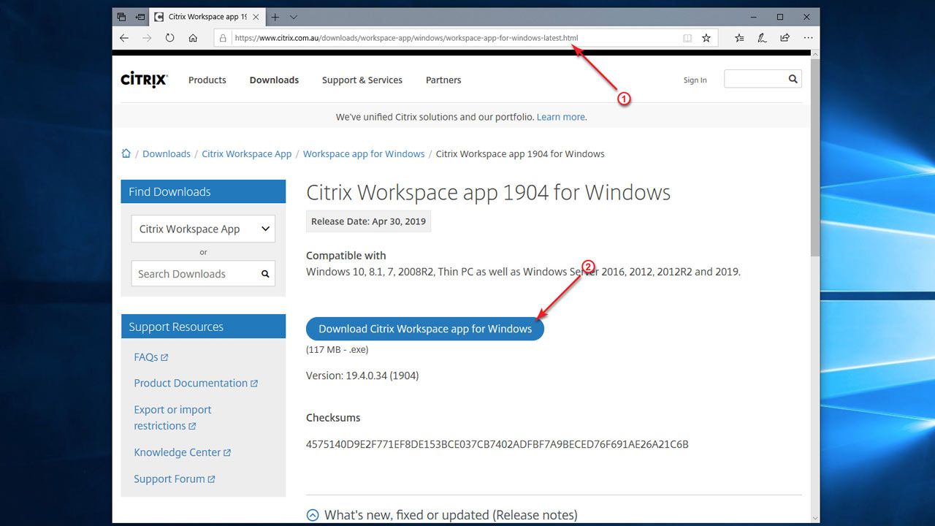Show tab previews chevron
Screen dimensions: 935x526
tap(294, 17)
